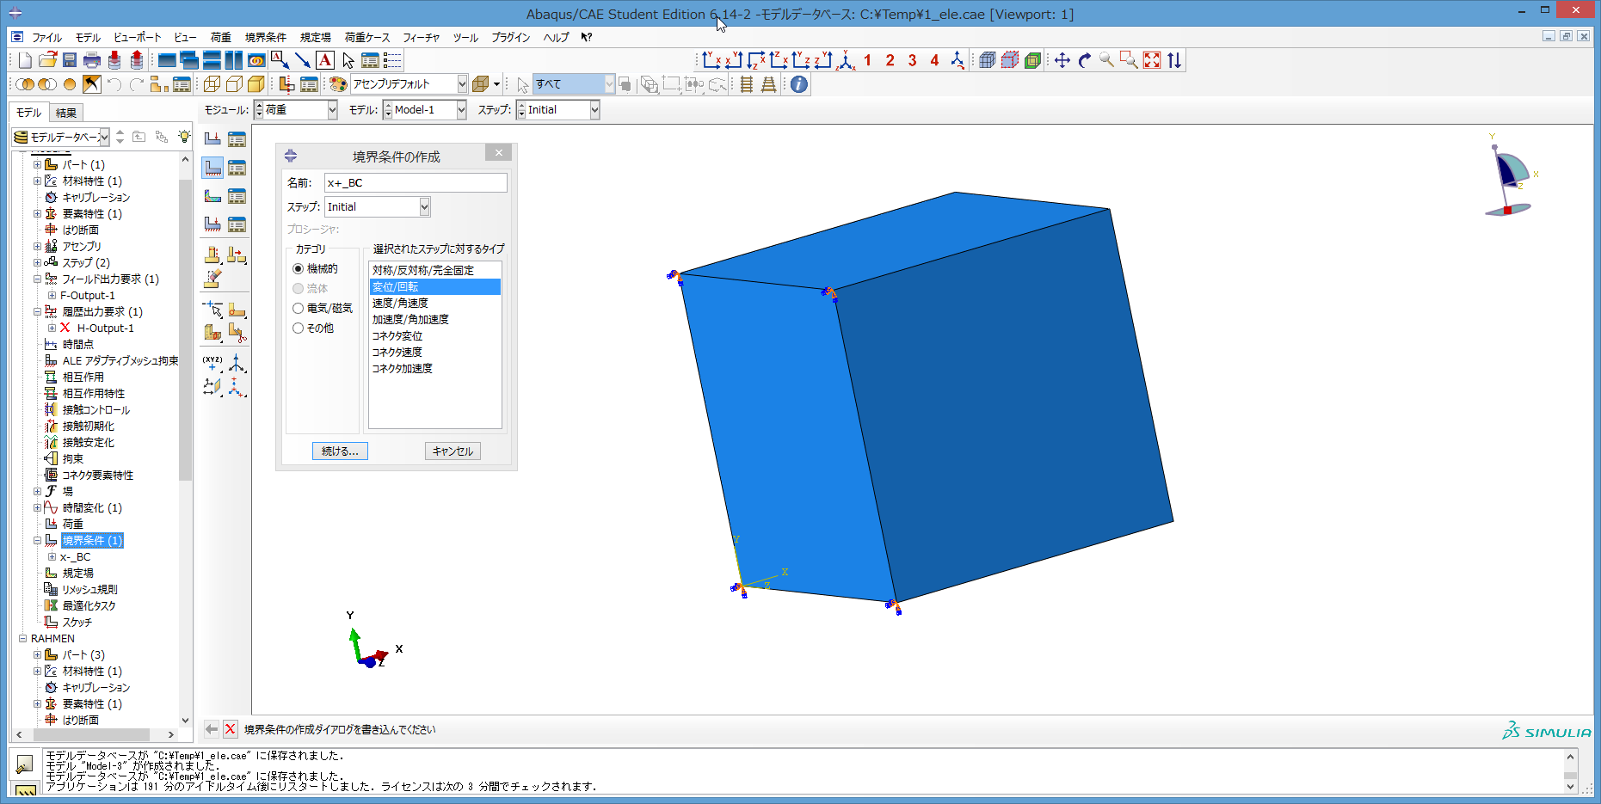The image size is (1601, 804).
Task: Select the Apply Front (XY) view icon
Action: [711, 60]
